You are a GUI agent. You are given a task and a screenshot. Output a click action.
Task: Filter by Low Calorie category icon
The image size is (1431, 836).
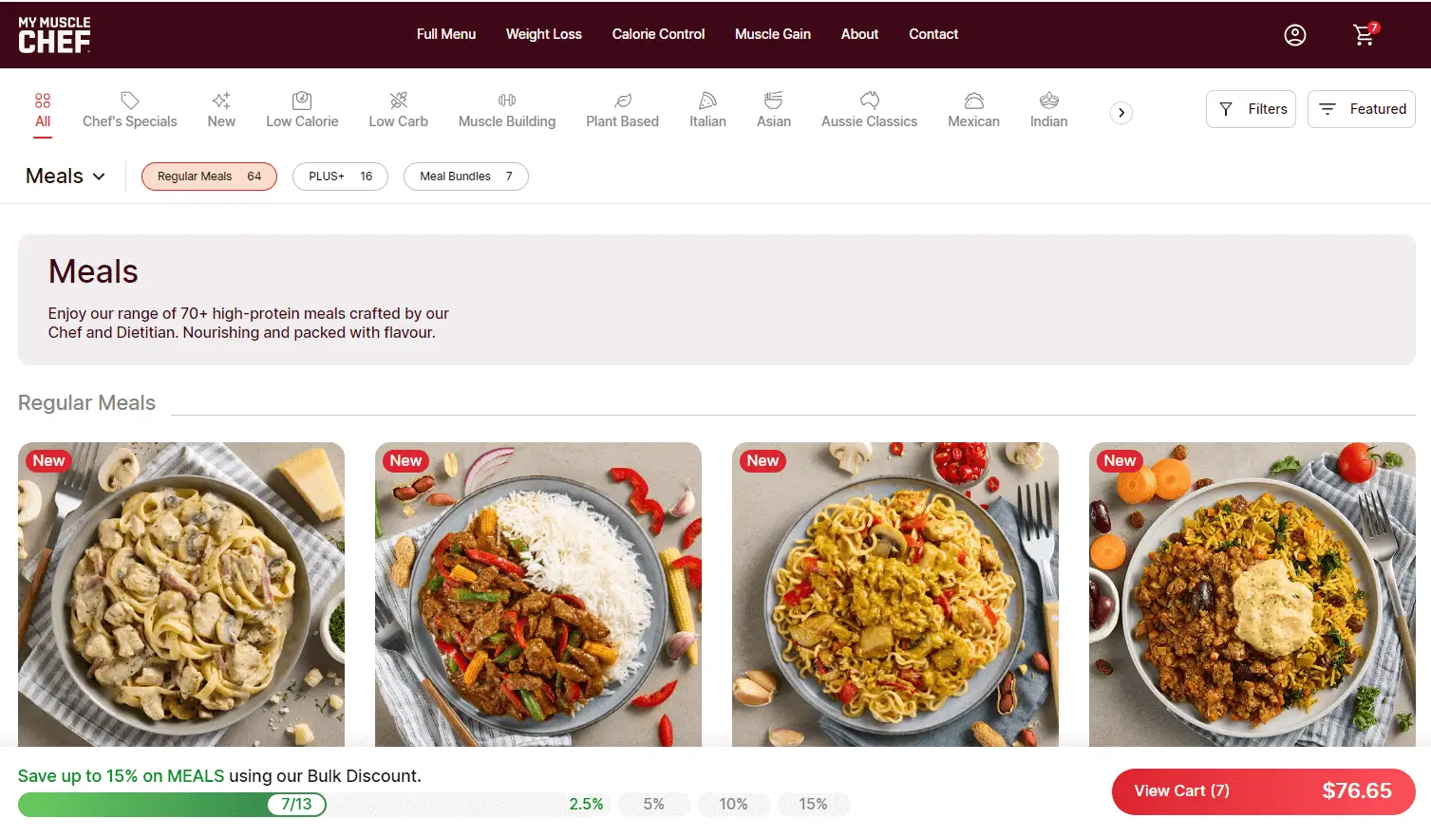(x=302, y=101)
